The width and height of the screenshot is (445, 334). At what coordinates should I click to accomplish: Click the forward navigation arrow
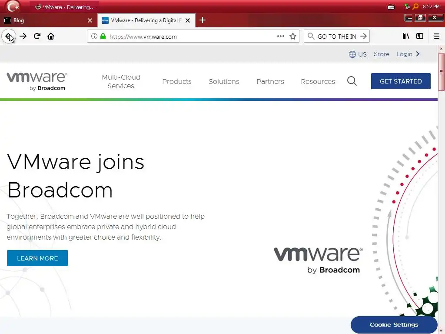point(23,36)
